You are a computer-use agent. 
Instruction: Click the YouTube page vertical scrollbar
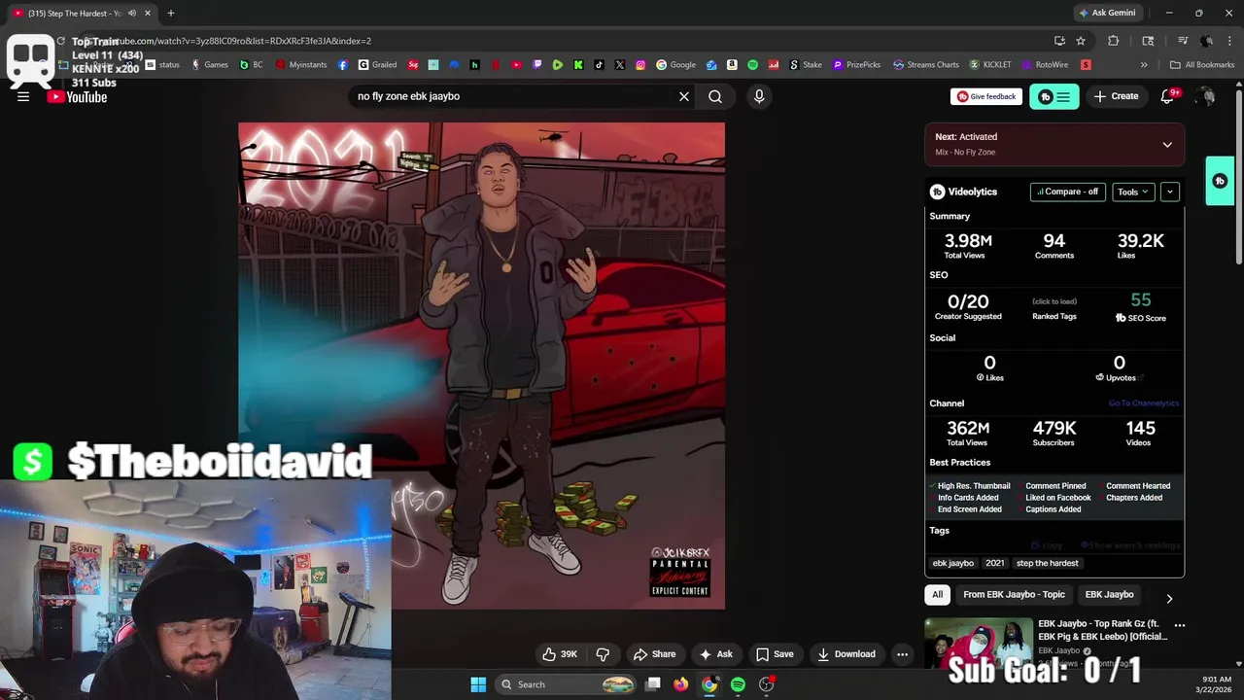pos(1238,175)
